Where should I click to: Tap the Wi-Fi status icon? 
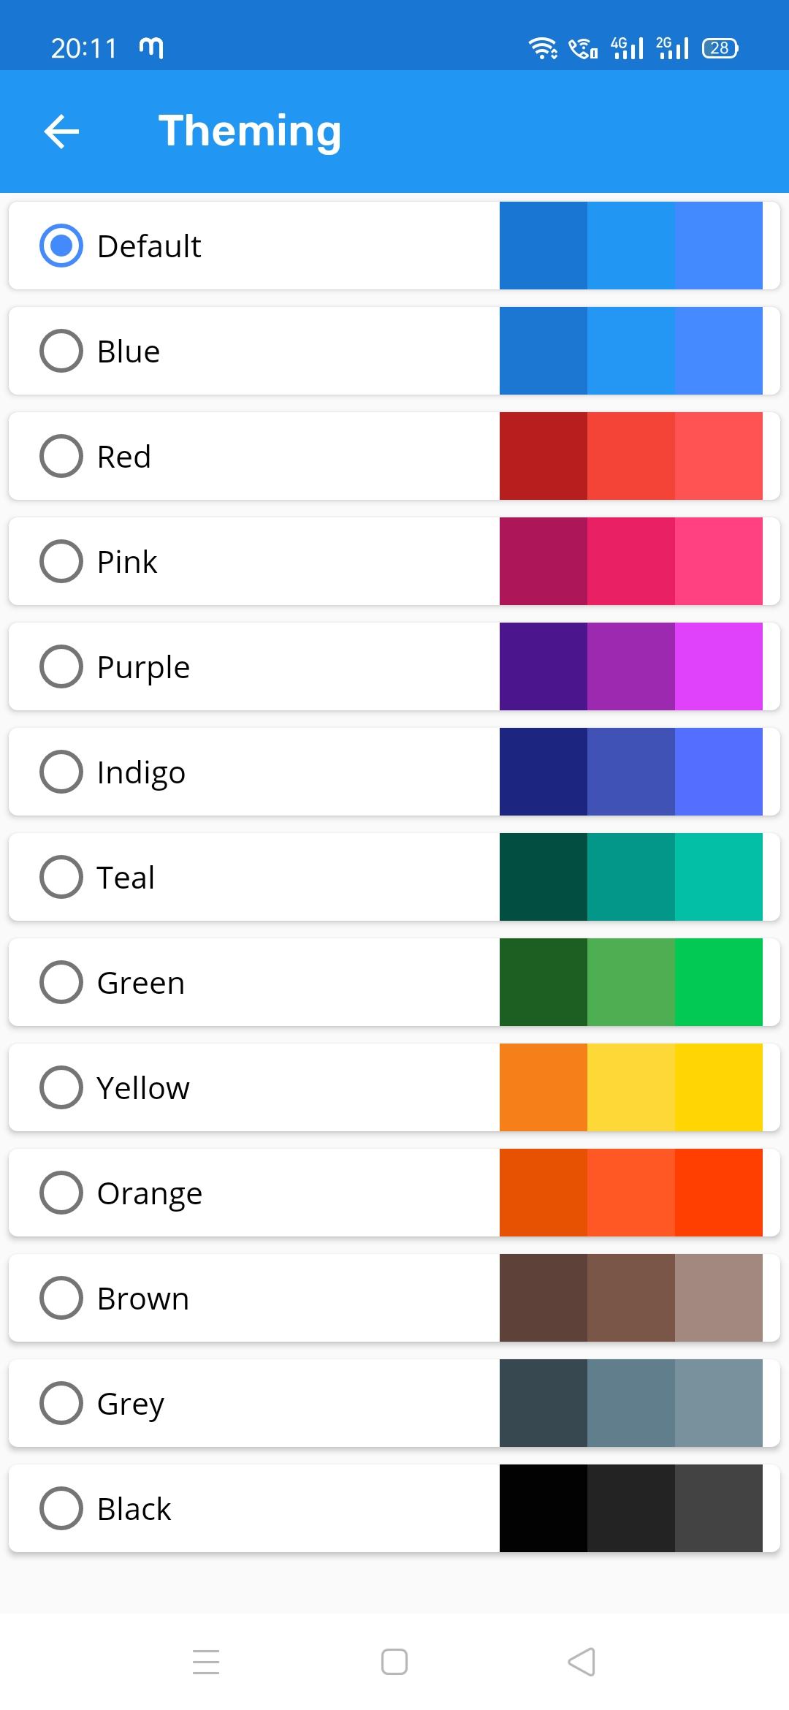coord(543,48)
